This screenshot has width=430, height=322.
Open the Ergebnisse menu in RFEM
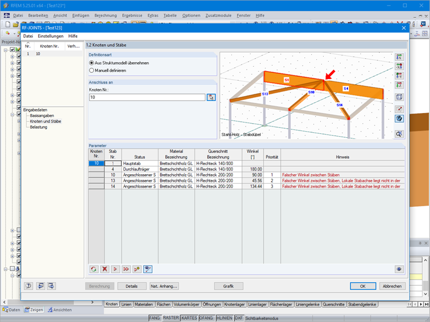(x=132, y=16)
